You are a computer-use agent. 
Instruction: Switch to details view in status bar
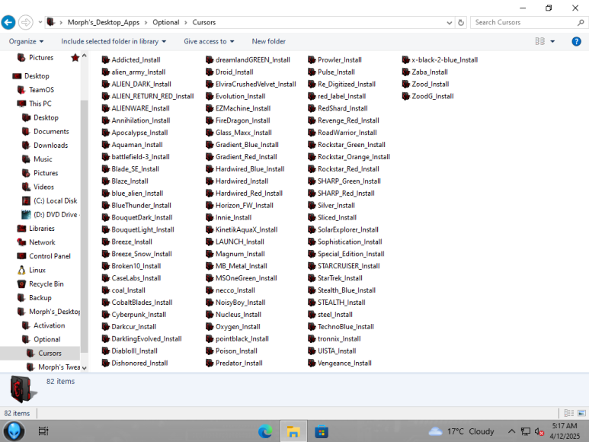pyautogui.click(x=568, y=413)
